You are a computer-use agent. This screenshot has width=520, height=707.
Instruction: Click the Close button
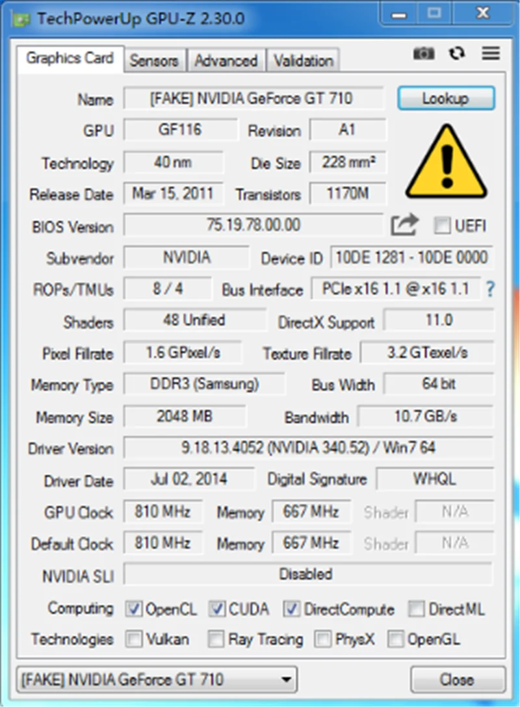tap(458, 680)
